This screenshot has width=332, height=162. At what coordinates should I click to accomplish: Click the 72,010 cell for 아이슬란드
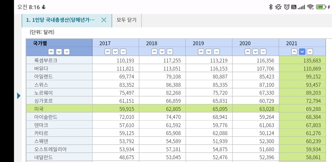point(115,117)
